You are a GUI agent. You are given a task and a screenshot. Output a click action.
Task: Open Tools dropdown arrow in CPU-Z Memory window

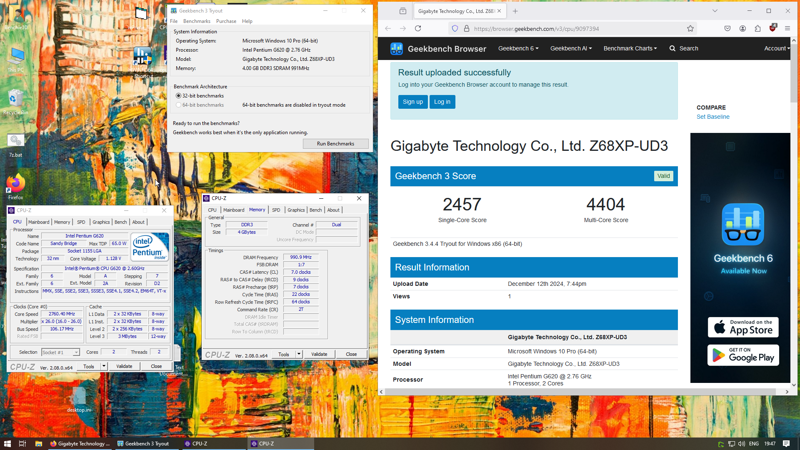pyautogui.click(x=299, y=354)
